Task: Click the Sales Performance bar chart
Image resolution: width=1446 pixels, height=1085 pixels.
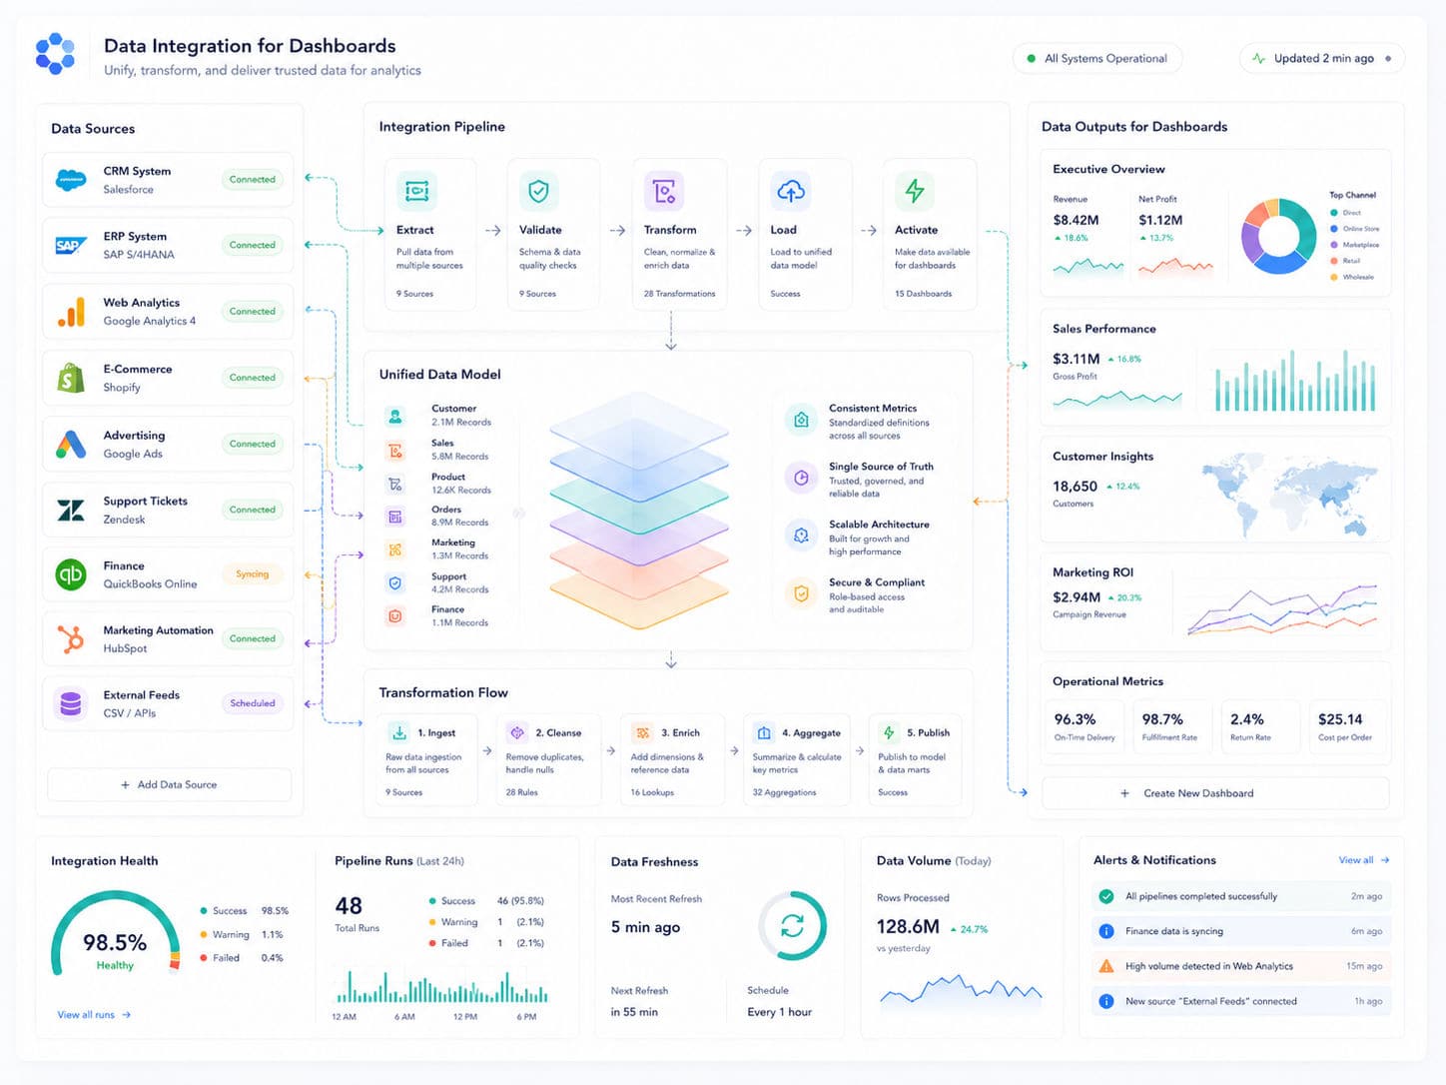Action: 1295,381
